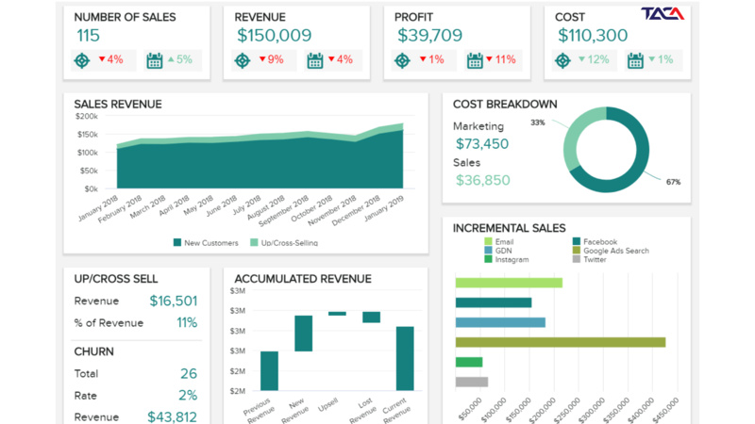Click the calendar icon in Number of Sales card
This screenshot has width=755, height=424.
pos(155,60)
